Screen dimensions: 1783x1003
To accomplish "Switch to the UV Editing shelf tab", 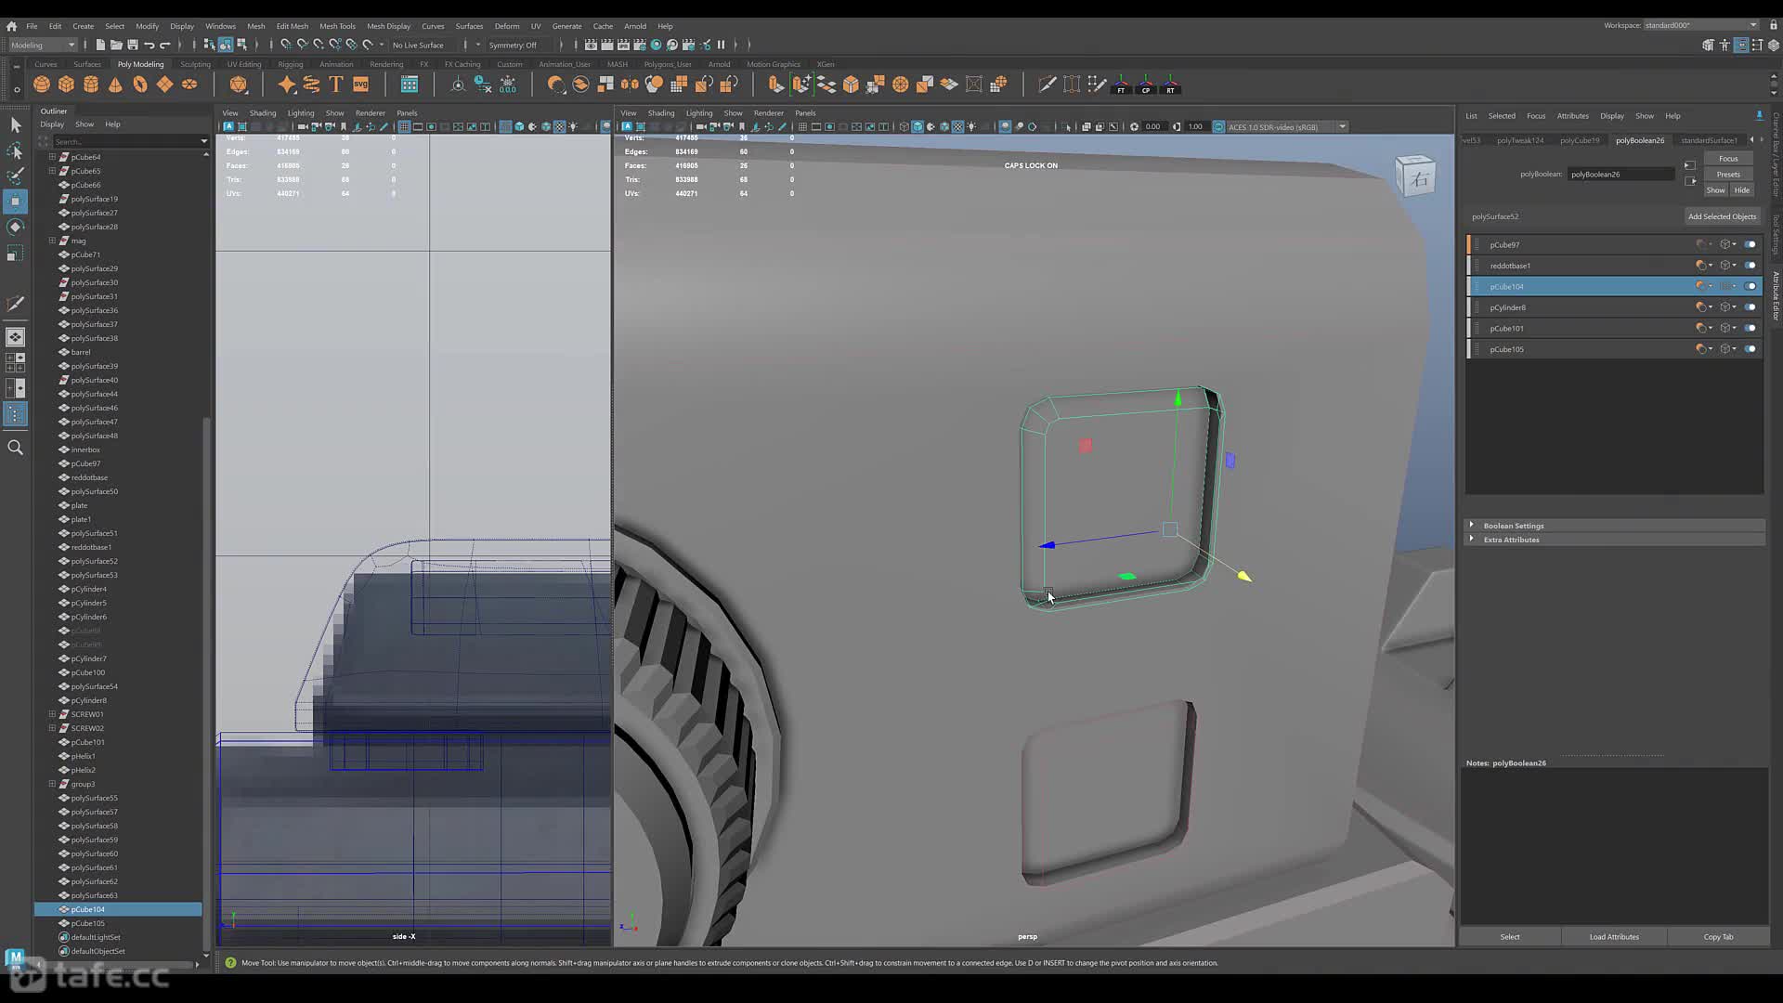I will 244,64.
